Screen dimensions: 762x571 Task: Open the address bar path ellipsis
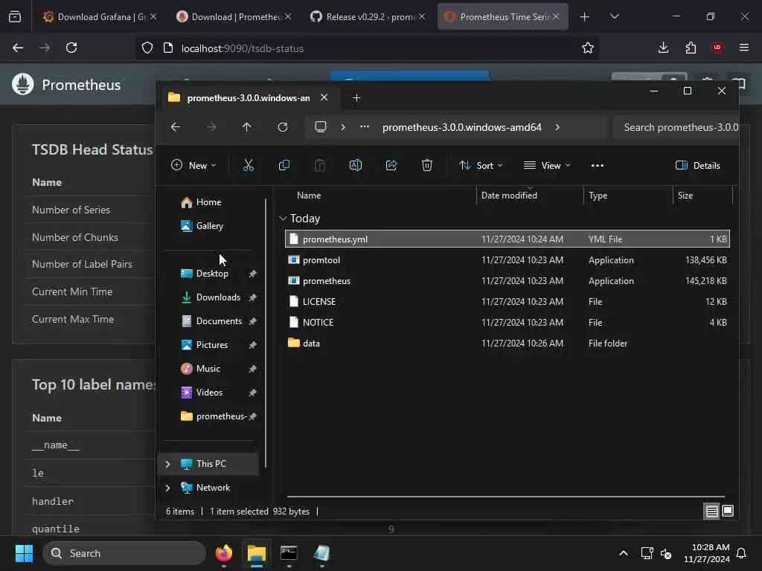pyautogui.click(x=365, y=127)
